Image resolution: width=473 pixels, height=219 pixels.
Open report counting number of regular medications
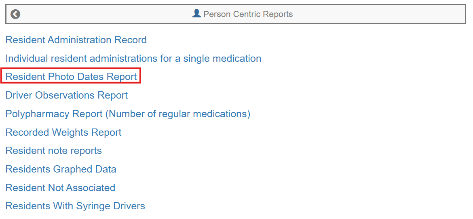click(x=128, y=114)
